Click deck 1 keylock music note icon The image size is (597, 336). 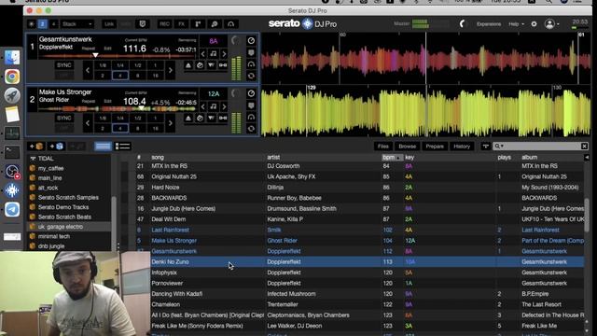click(x=214, y=54)
